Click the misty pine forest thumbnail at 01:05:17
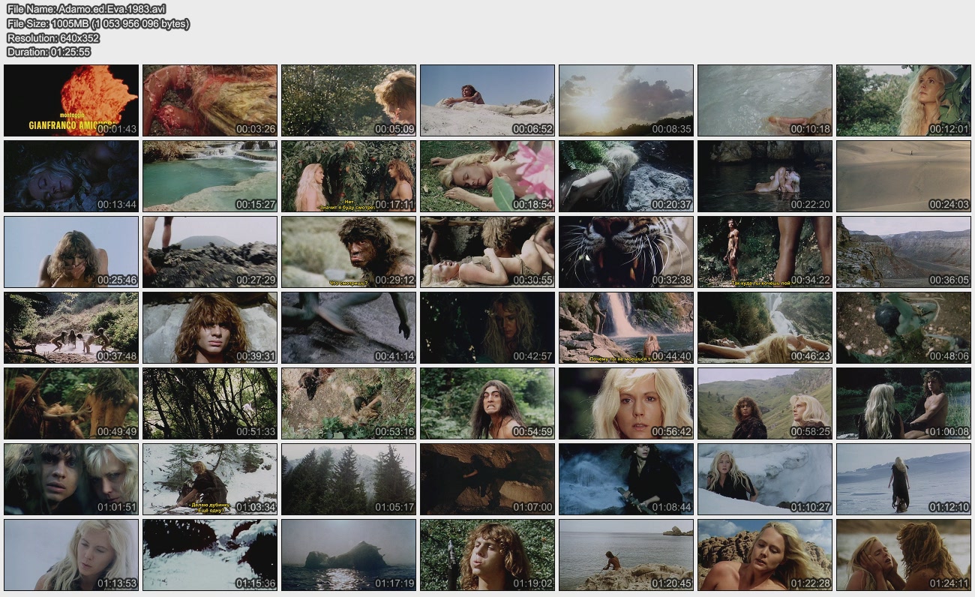 [x=349, y=478]
